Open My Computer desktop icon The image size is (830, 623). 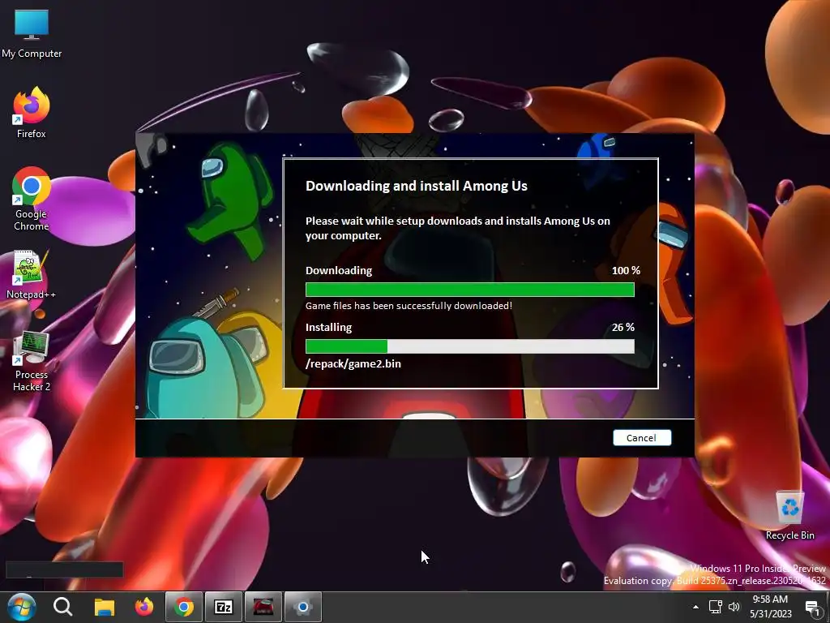pyautogui.click(x=32, y=34)
